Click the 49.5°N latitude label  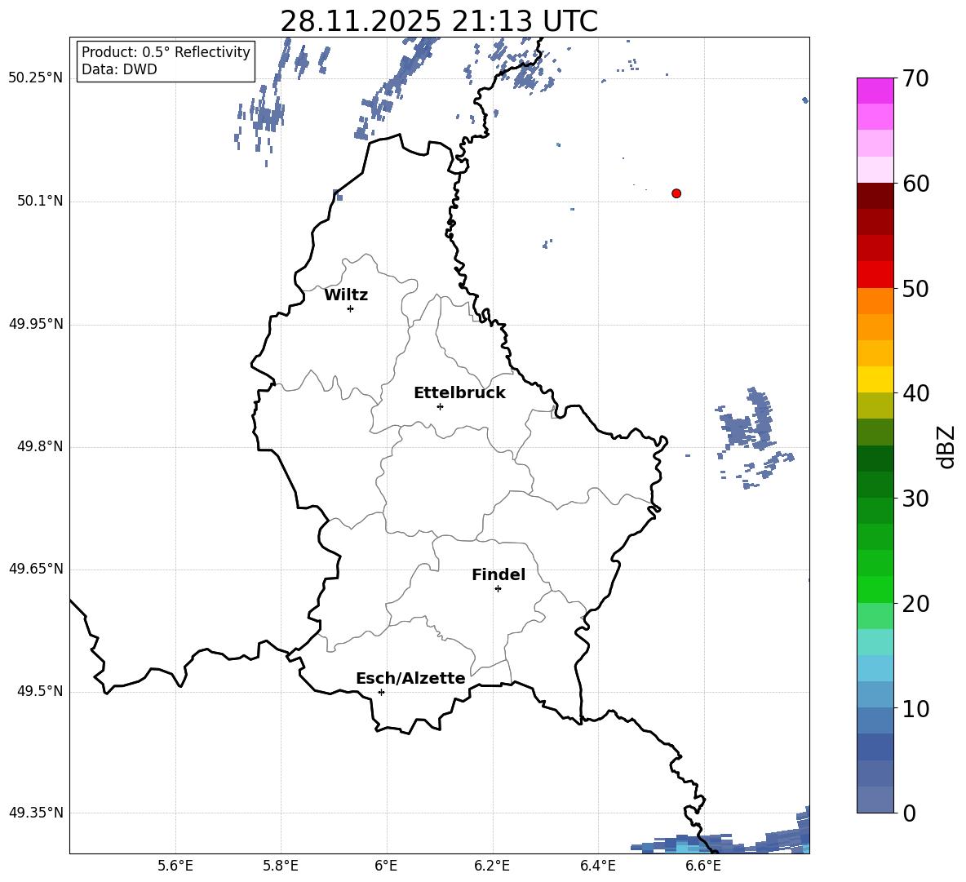[x=39, y=692]
